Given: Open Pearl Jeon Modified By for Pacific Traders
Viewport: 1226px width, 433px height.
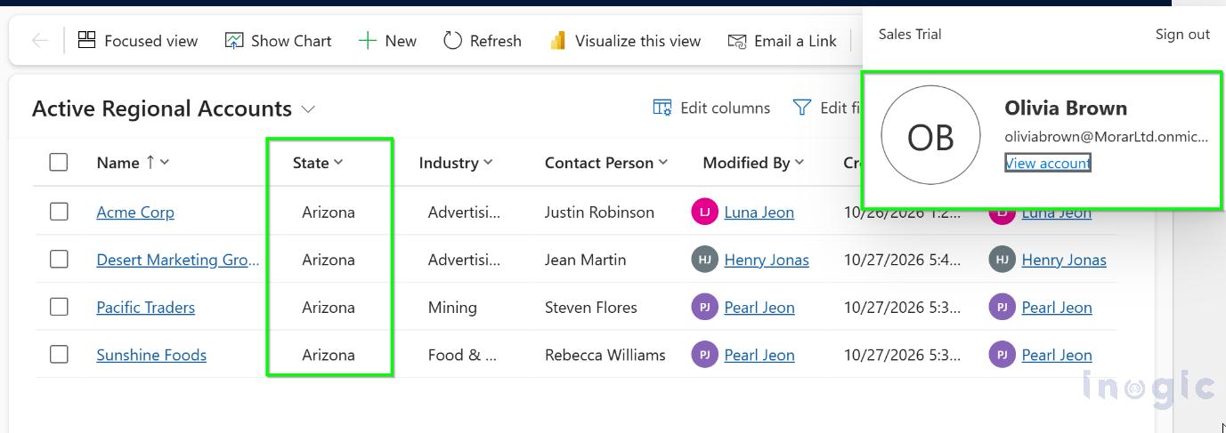Looking at the screenshot, I should (x=759, y=308).
